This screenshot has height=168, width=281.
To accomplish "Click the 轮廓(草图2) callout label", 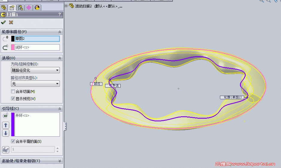I will click(x=232, y=97).
